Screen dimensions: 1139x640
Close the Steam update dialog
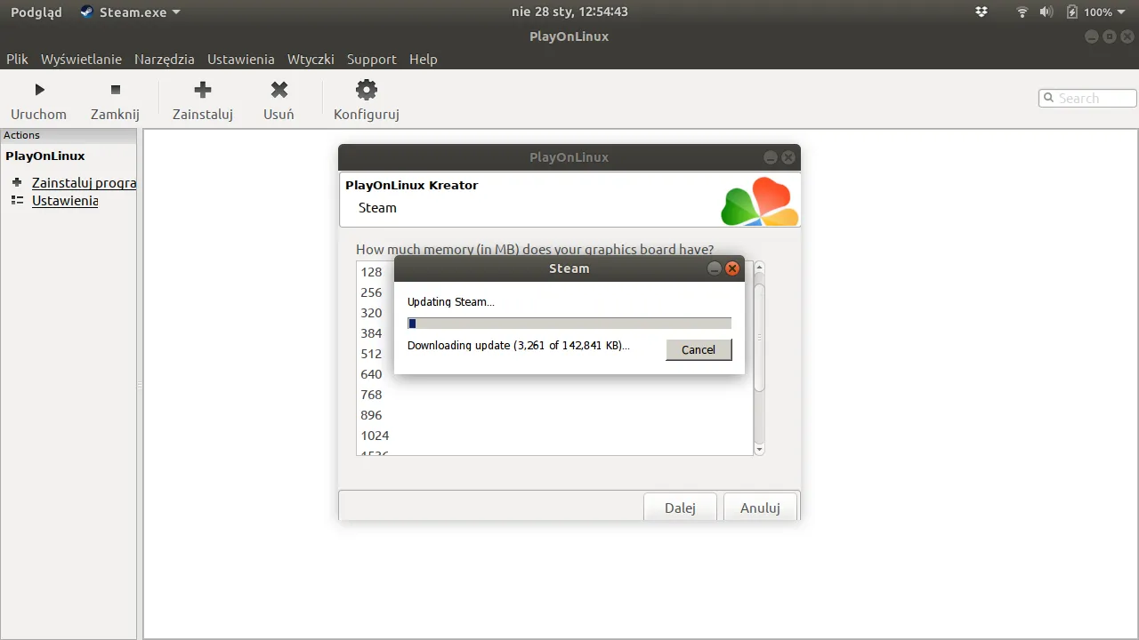pyautogui.click(x=732, y=268)
